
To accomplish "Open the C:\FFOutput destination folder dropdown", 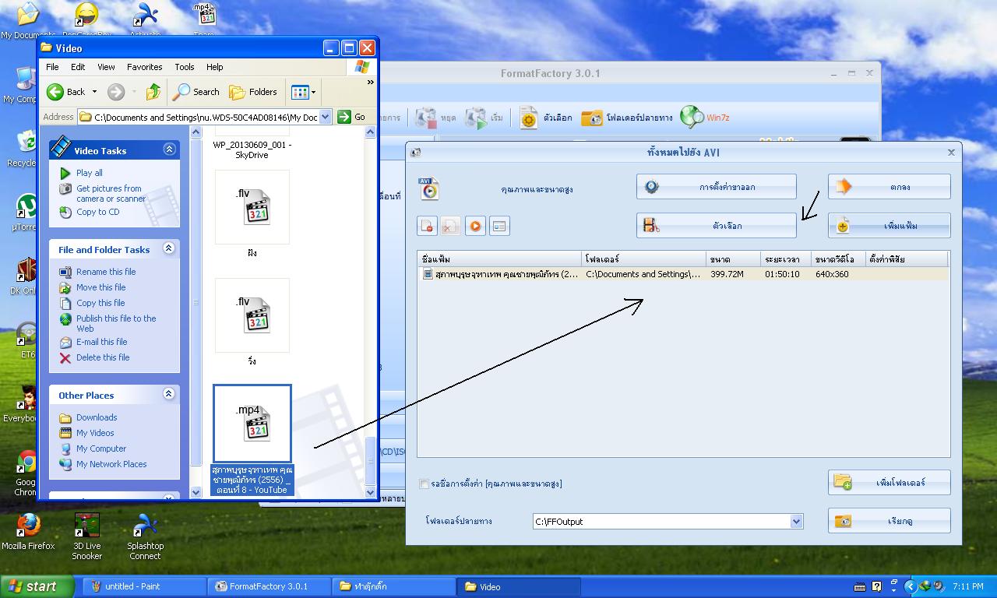I will pyautogui.click(x=796, y=522).
